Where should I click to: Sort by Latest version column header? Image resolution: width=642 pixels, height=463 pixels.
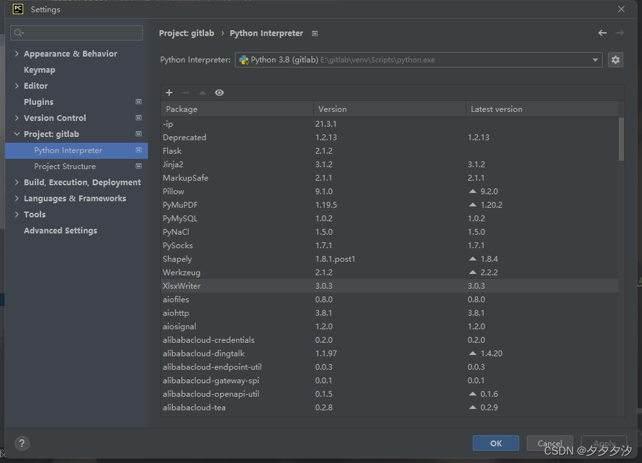pyautogui.click(x=542, y=109)
